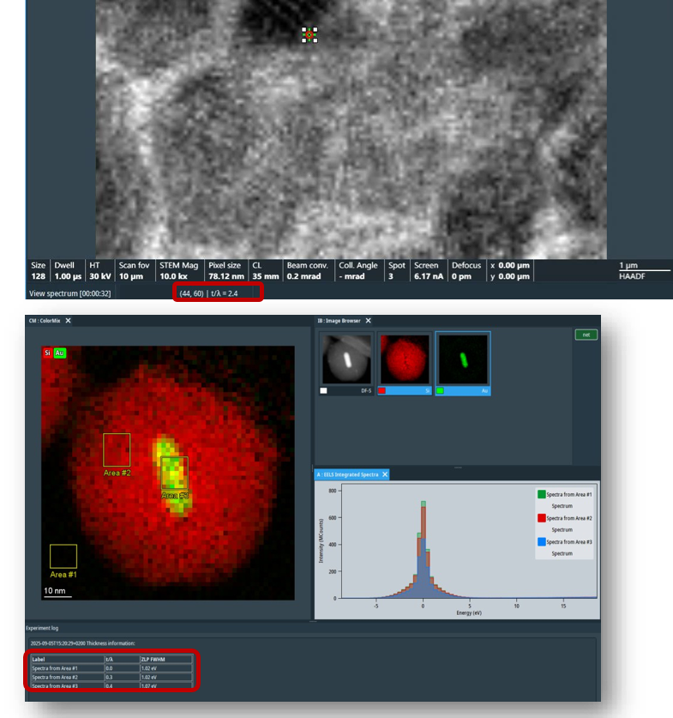
Task: Select the Au map thumbnail
Action: 463,359
